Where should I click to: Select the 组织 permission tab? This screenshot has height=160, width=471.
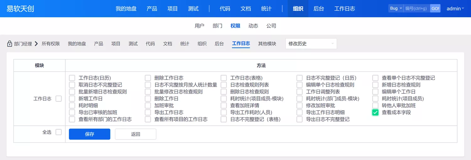pos(202,44)
